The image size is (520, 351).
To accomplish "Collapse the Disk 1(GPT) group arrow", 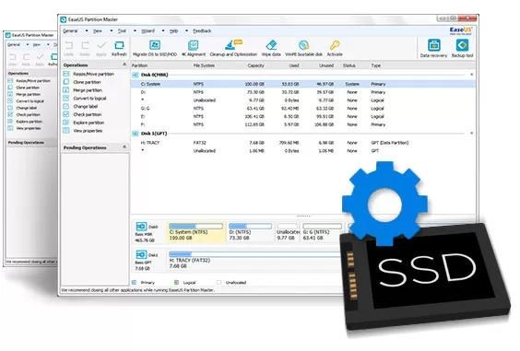I will pyautogui.click(x=471, y=134).
